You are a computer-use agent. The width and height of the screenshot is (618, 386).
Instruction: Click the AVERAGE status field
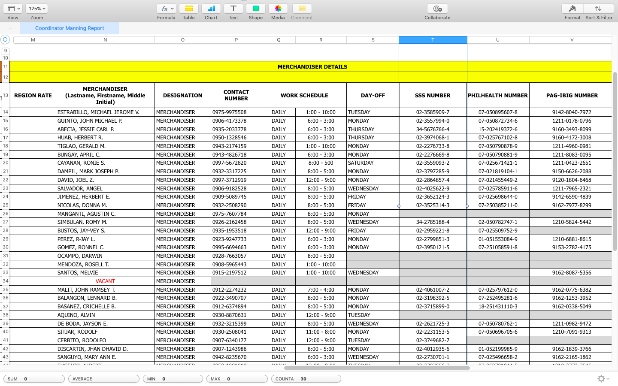(x=104, y=379)
